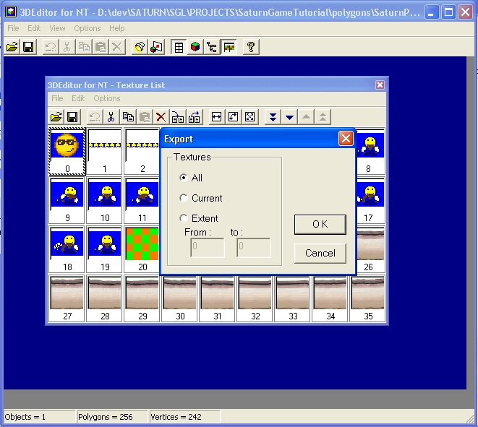Image resolution: width=478 pixels, height=427 pixels.
Task: Click the grid table view icon
Action: point(179,47)
